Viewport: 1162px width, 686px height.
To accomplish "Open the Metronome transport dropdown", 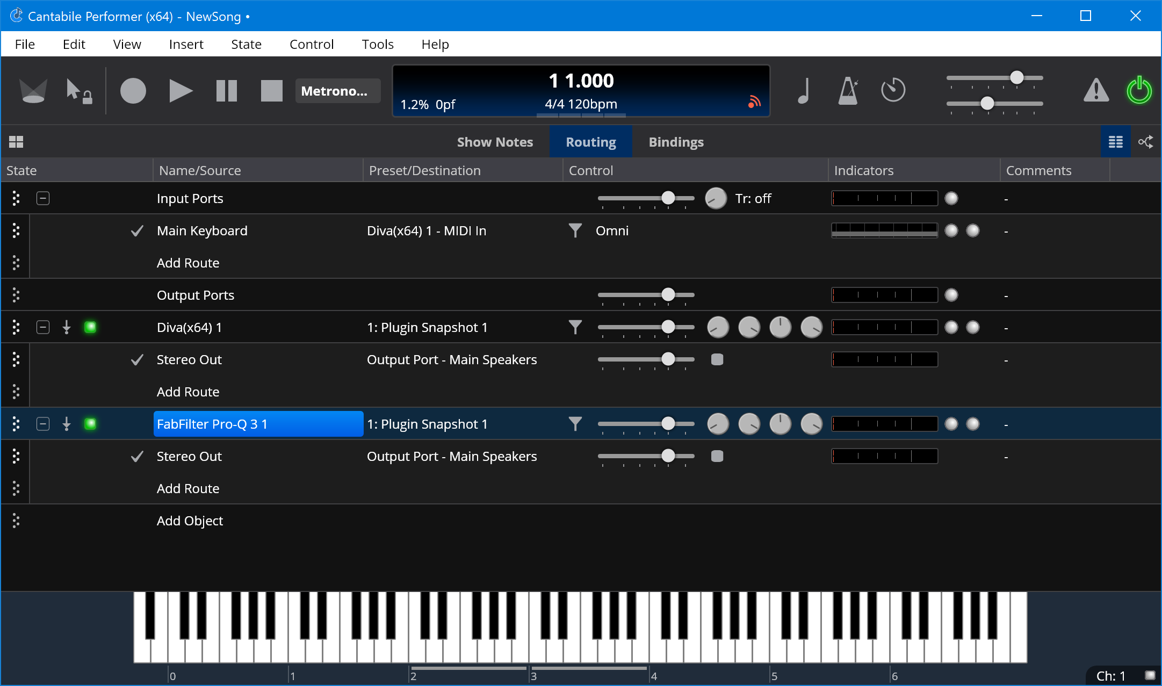I will click(x=337, y=91).
